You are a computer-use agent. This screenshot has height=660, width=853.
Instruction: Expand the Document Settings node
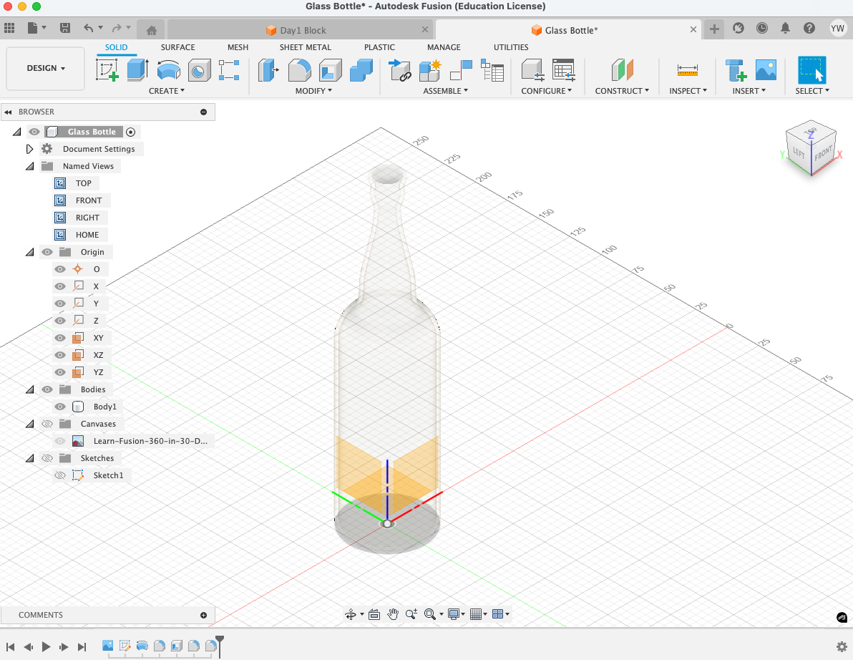29,149
